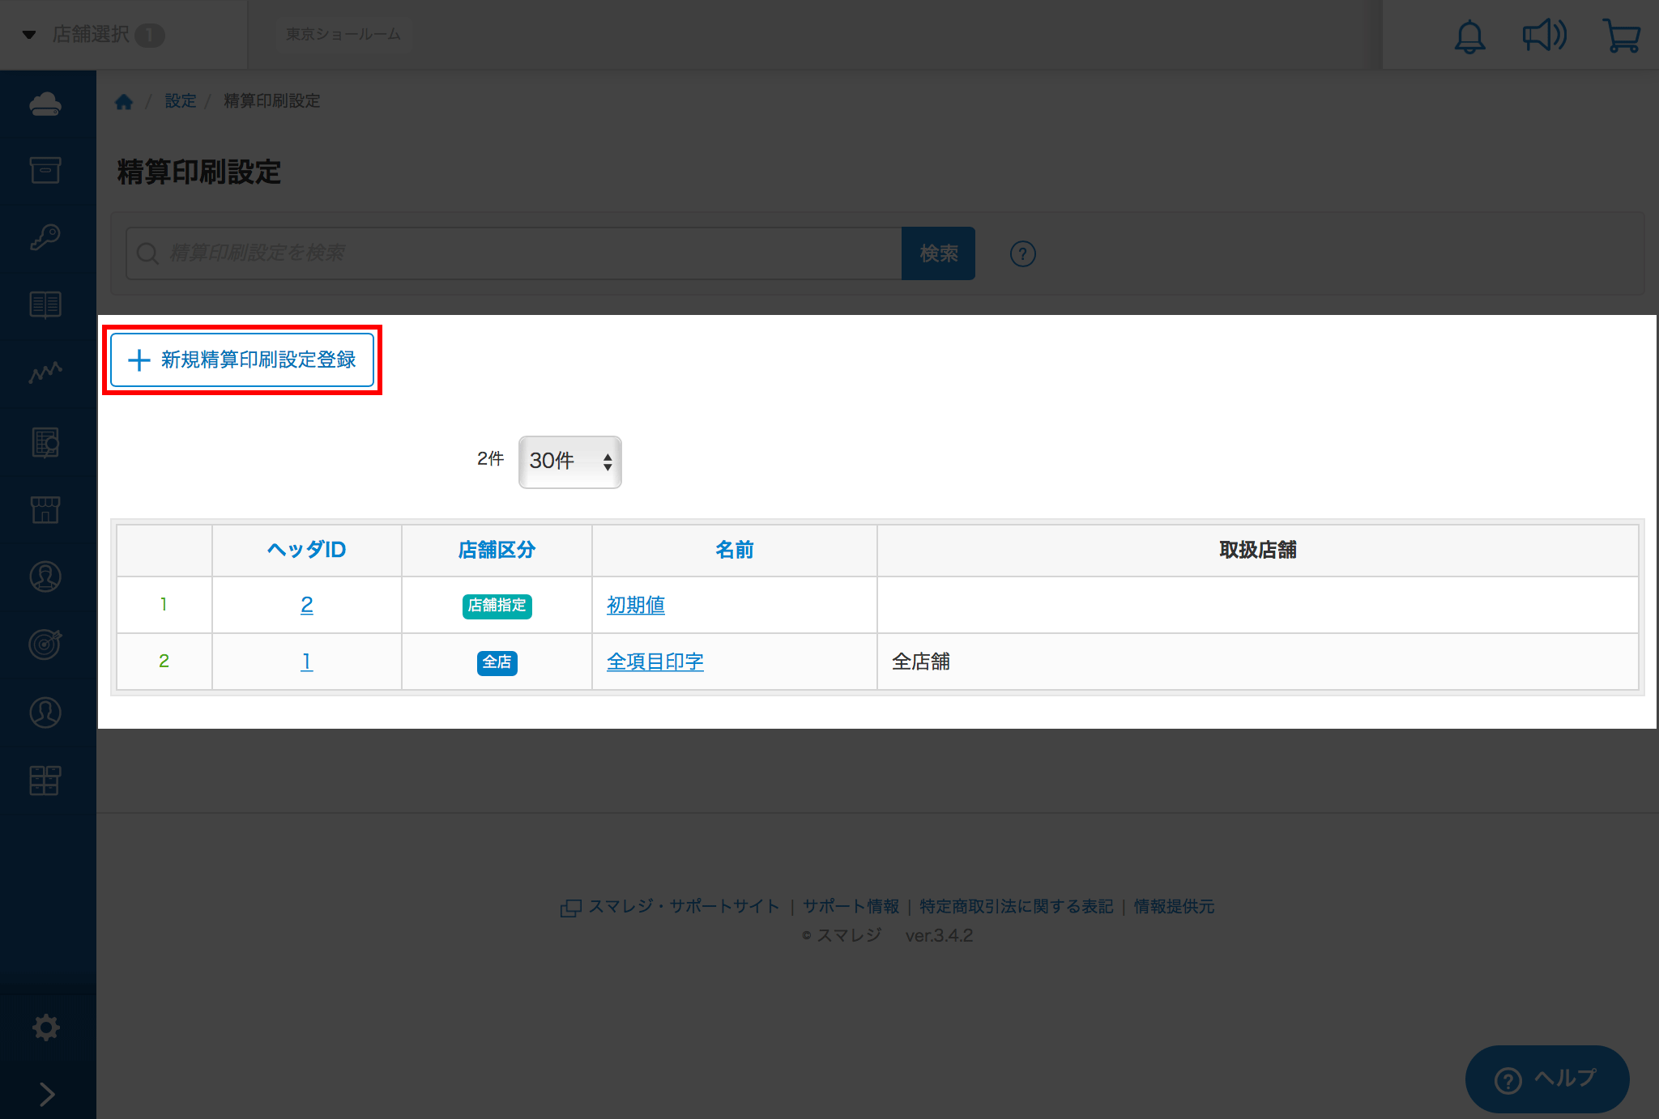1659x1119 pixels.
Task: Open the announcements megaphone icon
Action: pos(1544,36)
